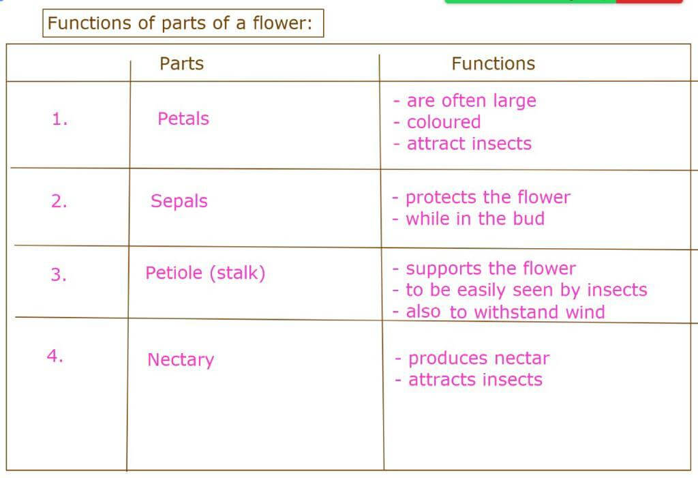Image resolution: width=698 pixels, height=478 pixels.
Task: Click the "Functions" column header
Action: [493, 64]
